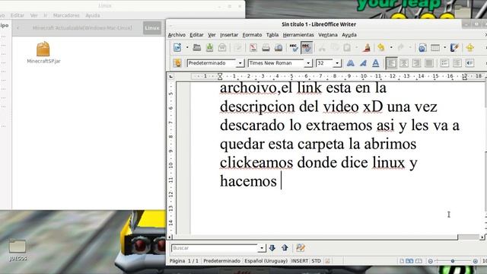Image resolution: width=487 pixels, height=274 pixels.
Task: Click the Paste clipboard icon
Action: 347,47
